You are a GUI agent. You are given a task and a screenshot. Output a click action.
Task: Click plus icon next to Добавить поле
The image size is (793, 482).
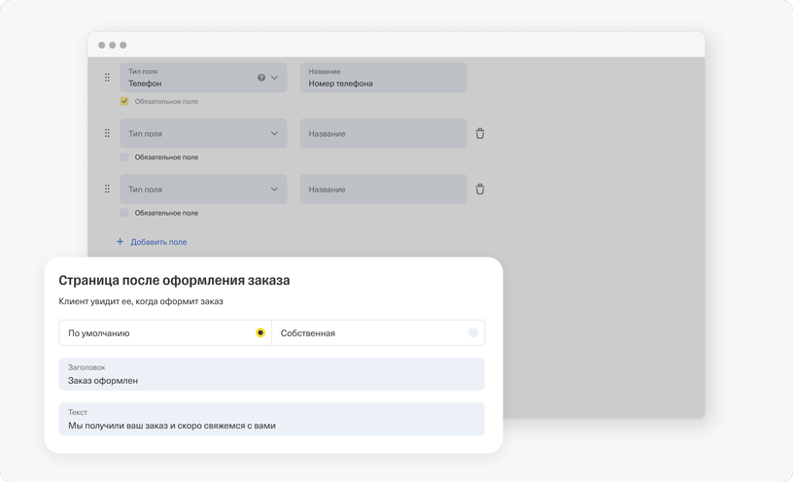(120, 242)
